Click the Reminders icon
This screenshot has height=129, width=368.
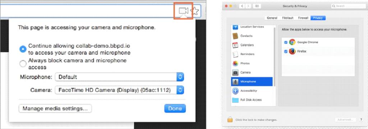tap(235, 54)
